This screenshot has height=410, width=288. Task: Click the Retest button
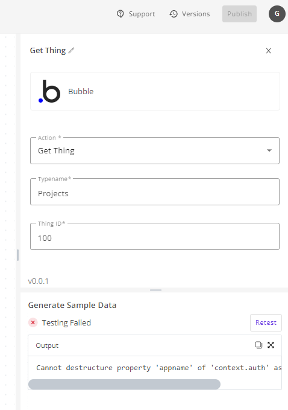(266, 322)
